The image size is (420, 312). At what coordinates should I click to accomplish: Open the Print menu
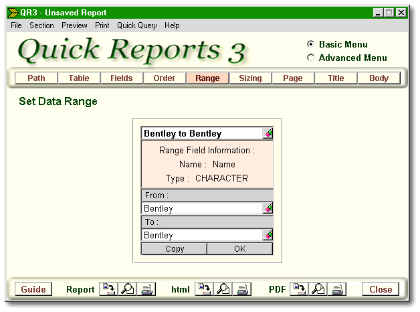[102, 25]
